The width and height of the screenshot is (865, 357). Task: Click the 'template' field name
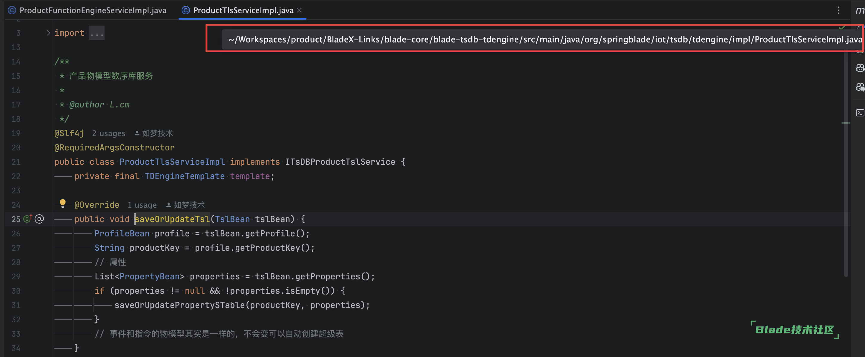250,176
